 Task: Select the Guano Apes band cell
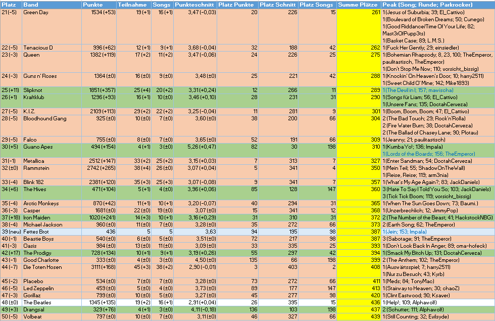pos(52,151)
